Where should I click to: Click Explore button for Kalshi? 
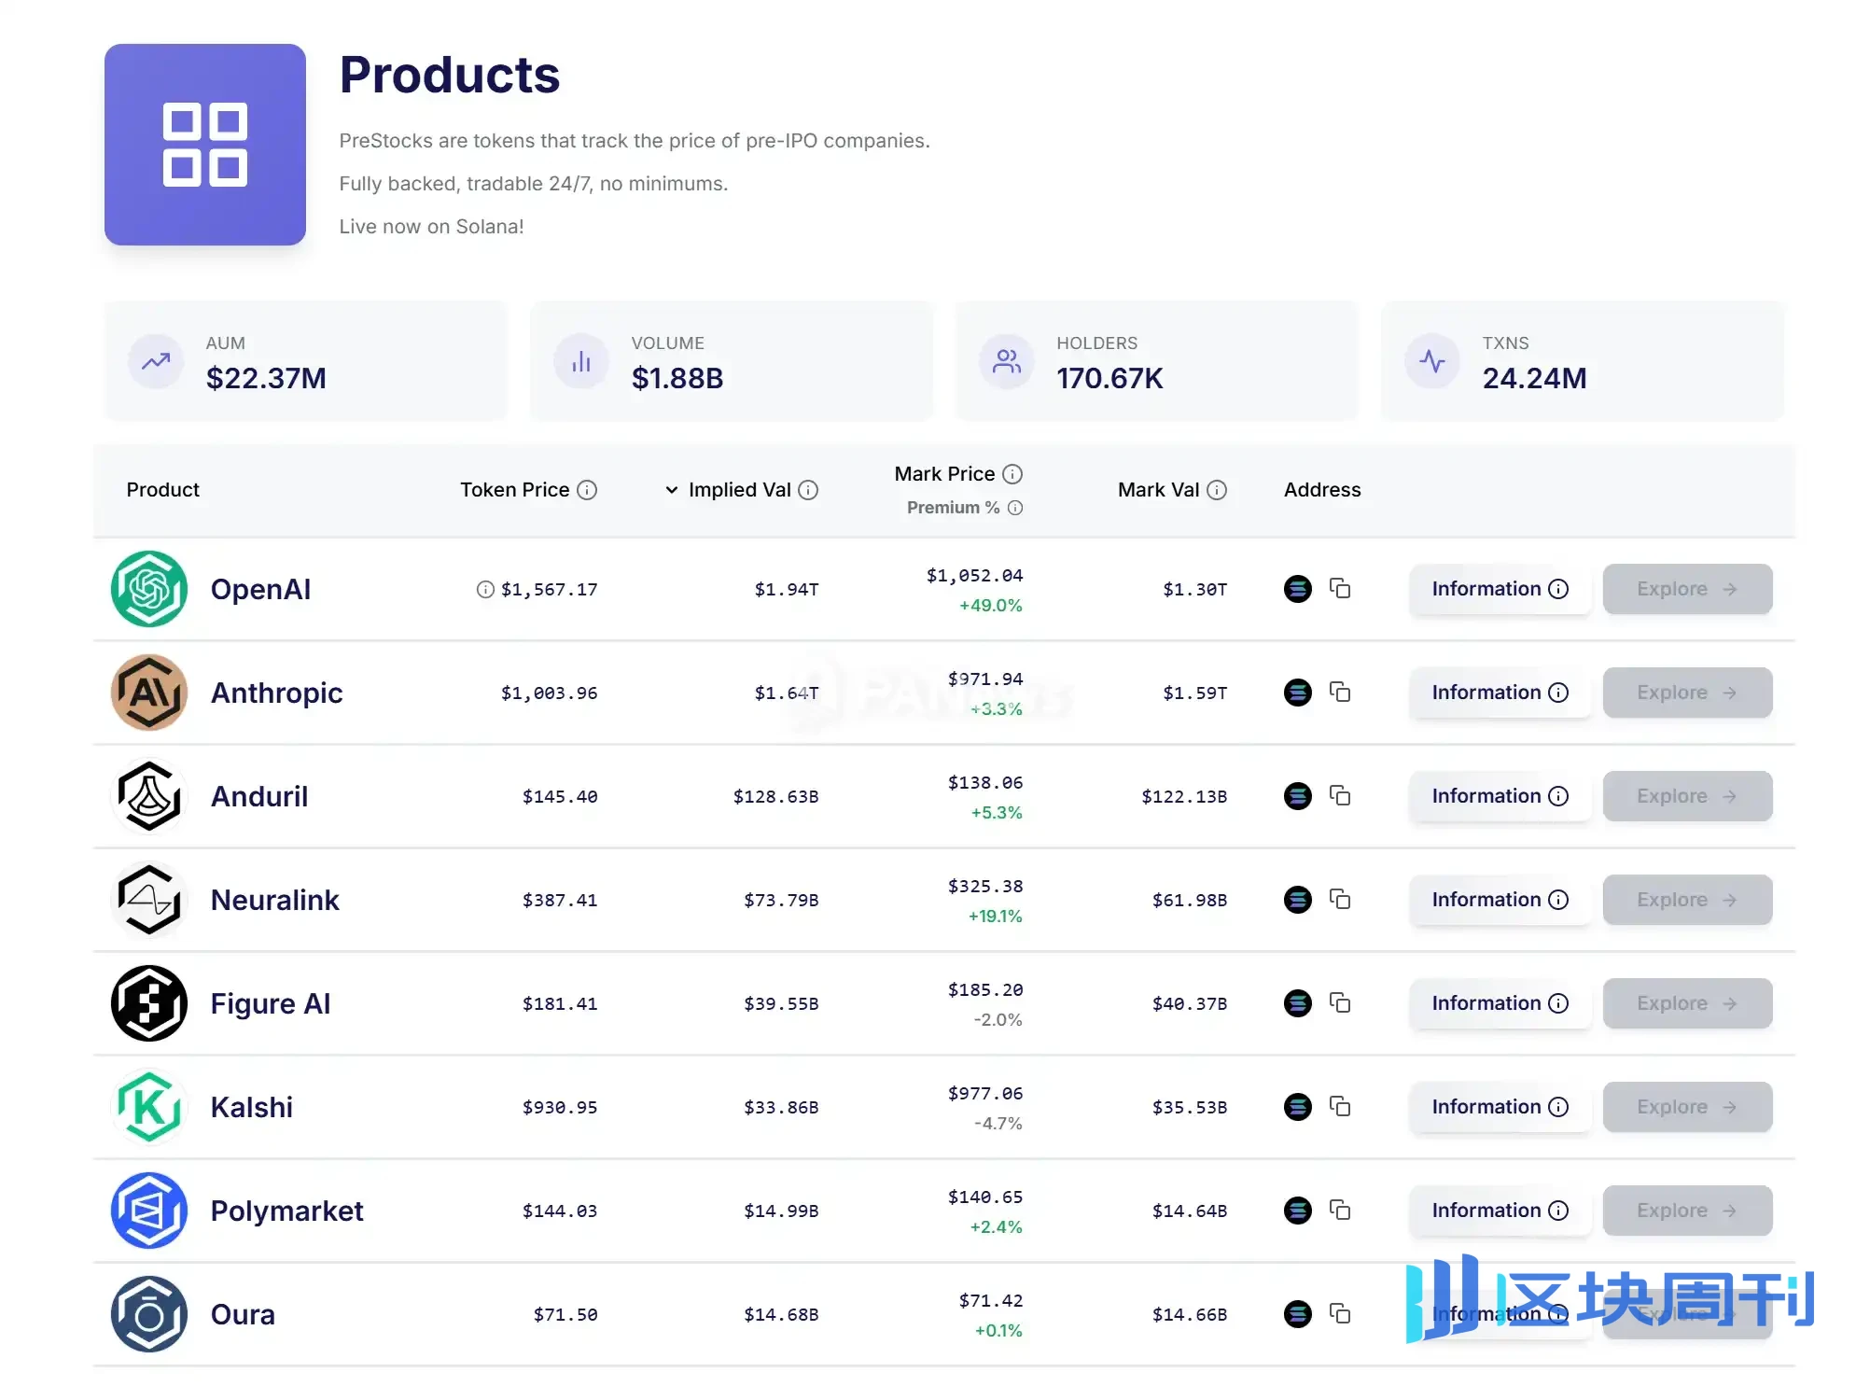(1687, 1107)
